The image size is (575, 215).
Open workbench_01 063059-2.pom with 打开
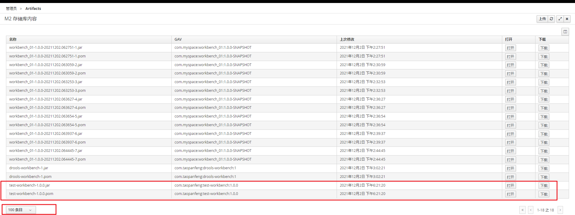[511, 74]
